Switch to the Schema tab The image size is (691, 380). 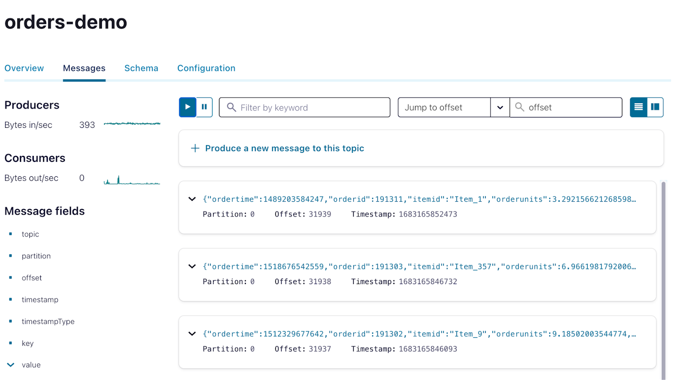[141, 68]
